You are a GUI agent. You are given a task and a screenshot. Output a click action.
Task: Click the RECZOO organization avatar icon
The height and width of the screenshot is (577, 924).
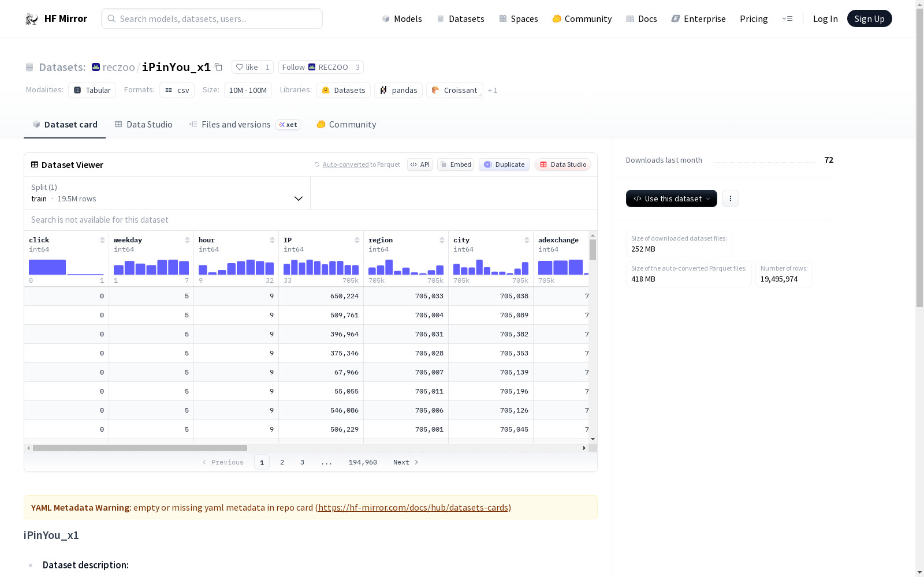[x=312, y=67]
